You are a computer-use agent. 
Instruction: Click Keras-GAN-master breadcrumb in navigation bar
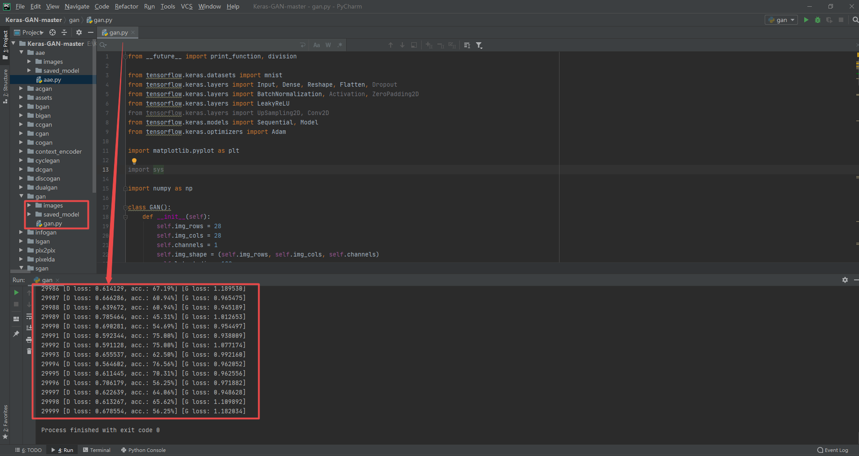pos(34,20)
